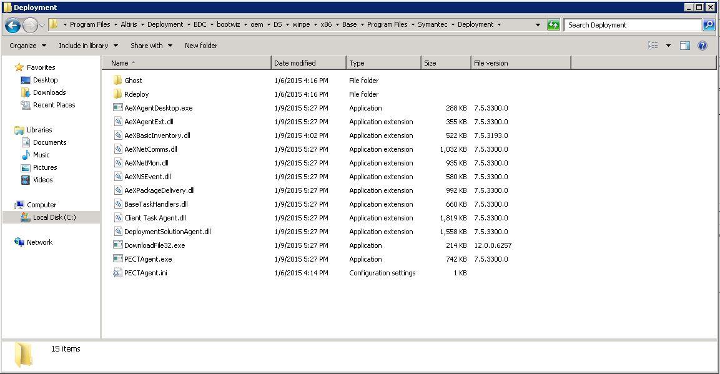The height and width of the screenshot is (374, 720).
Task: Open the Include in library dropdown
Action: click(88, 46)
